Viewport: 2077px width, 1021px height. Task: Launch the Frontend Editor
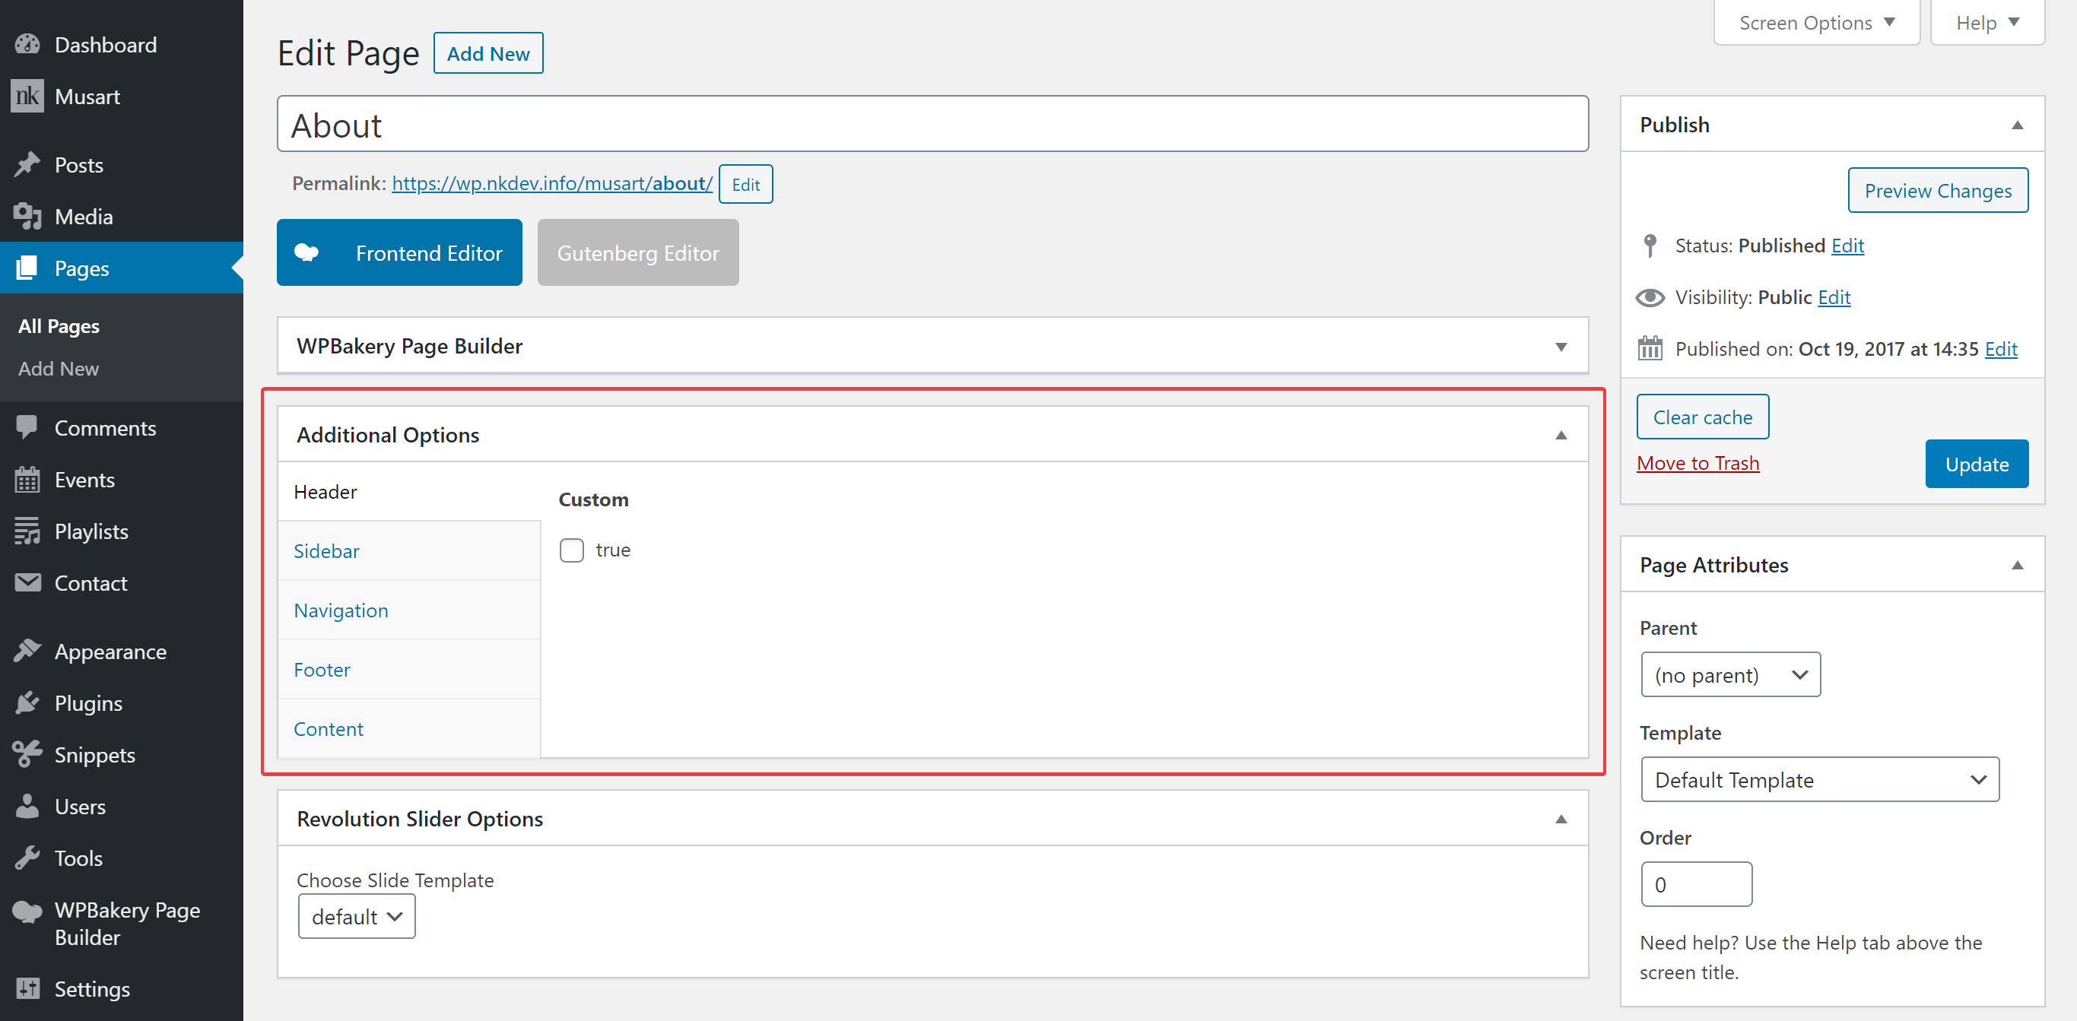[399, 252]
